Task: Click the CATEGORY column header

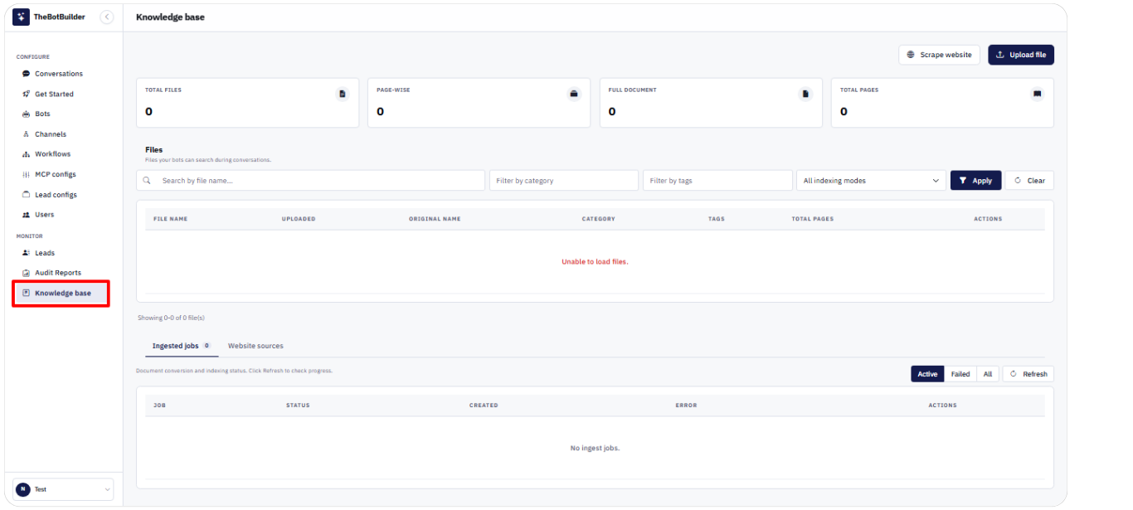Action: point(599,219)
